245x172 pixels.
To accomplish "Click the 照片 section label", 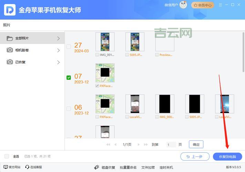I will pyautogui.click(x=7, y=25).
